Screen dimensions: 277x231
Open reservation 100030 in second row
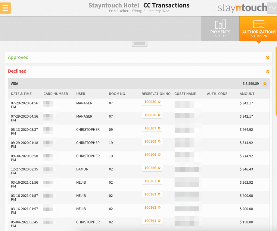152,115
